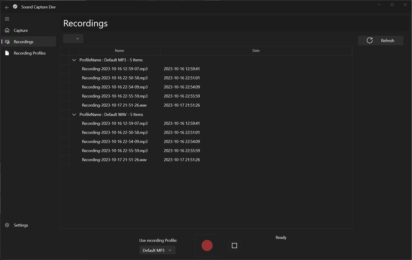412x260 pixels.
Task: Start recording with the red record button
Action: tap(207, 245)
